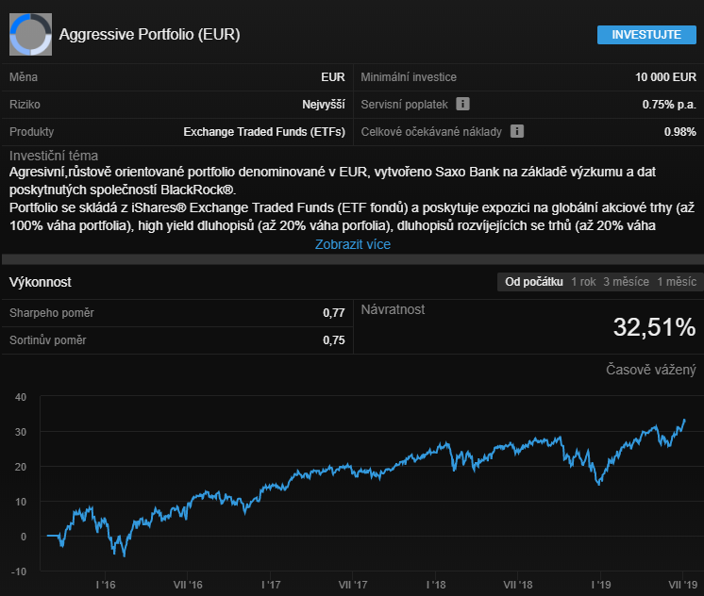Click the Časově vážený label
The height and width of the screenshot is (596, 704).
pyautogui.click(x=650, y=370)
